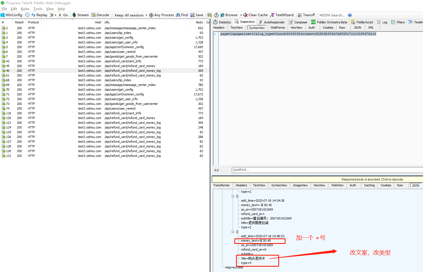Click the Remove sessions X icon
Viewport: 423px width, 272px height.
(x=52, y=15)
